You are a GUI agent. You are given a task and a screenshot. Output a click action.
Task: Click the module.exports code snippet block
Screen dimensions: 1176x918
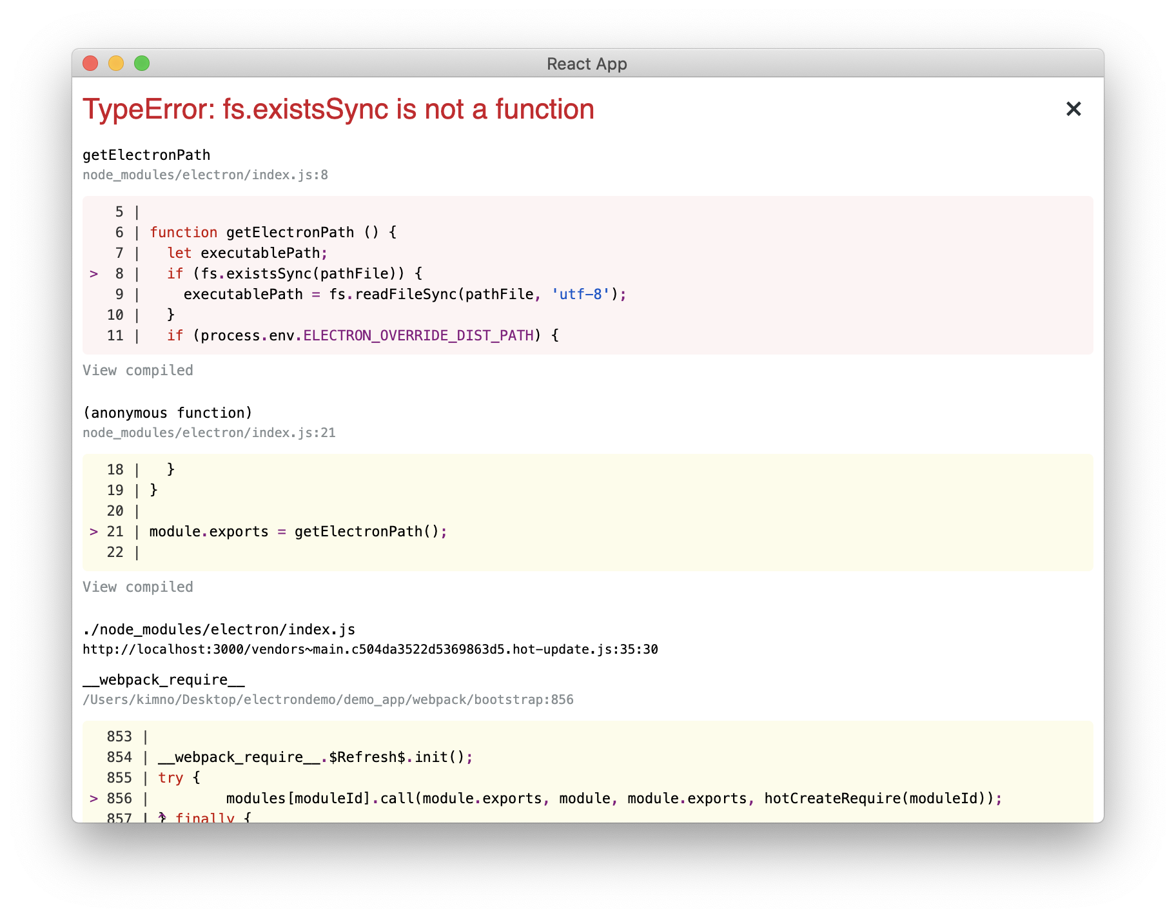click(x=588, y=512)
